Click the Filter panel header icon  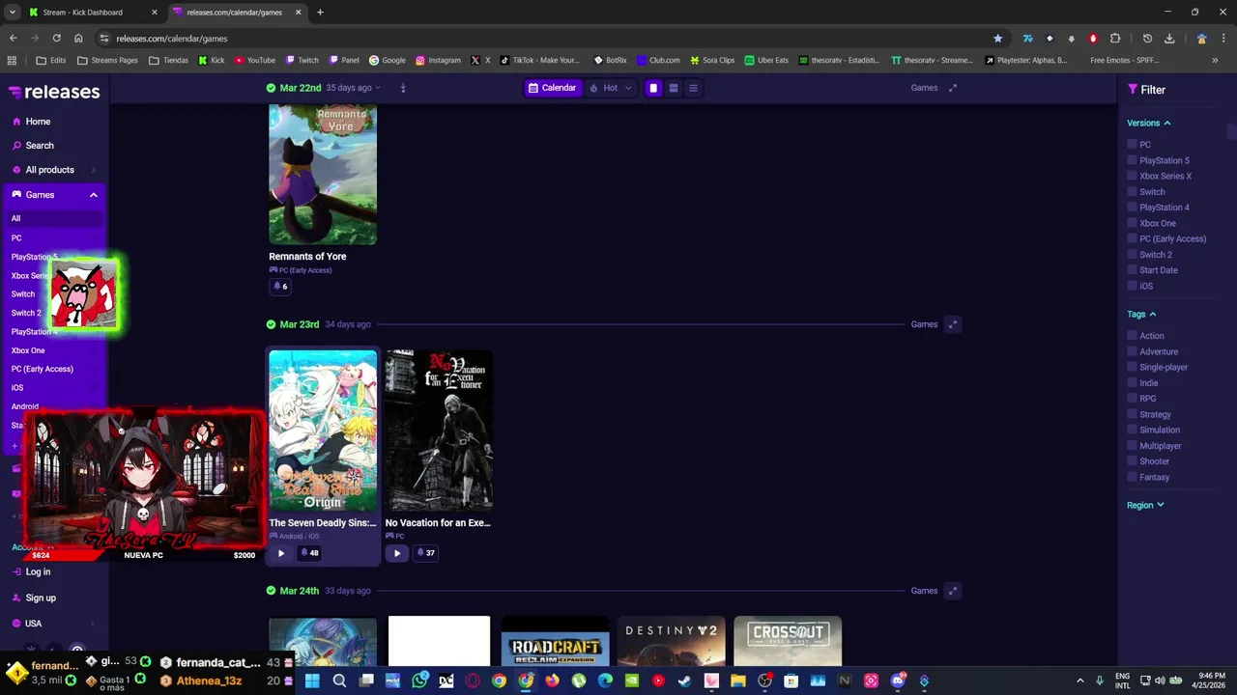(x=1133, y=90)
